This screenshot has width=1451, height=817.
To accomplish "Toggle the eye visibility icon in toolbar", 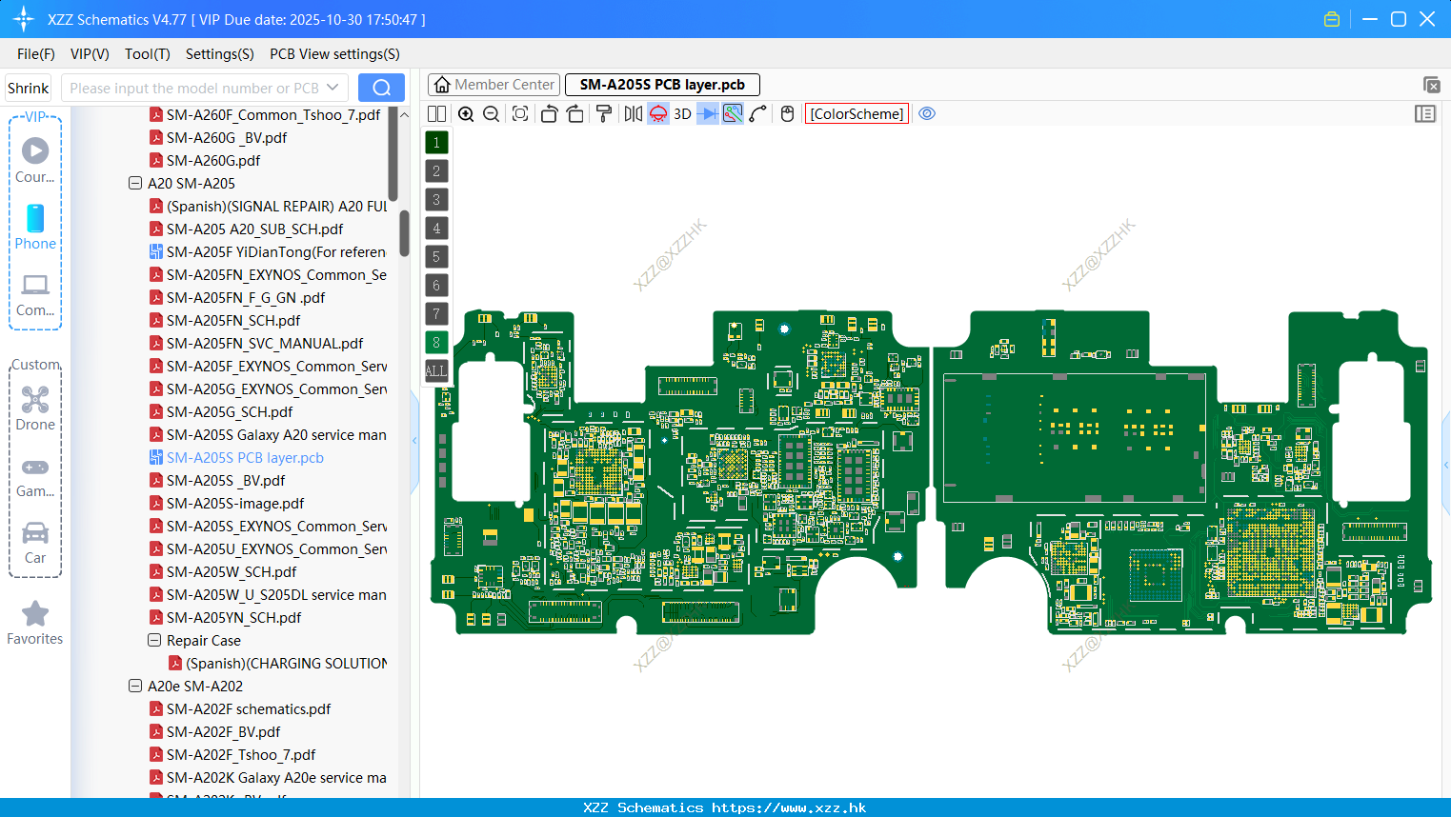I will (x=927, y=114).
